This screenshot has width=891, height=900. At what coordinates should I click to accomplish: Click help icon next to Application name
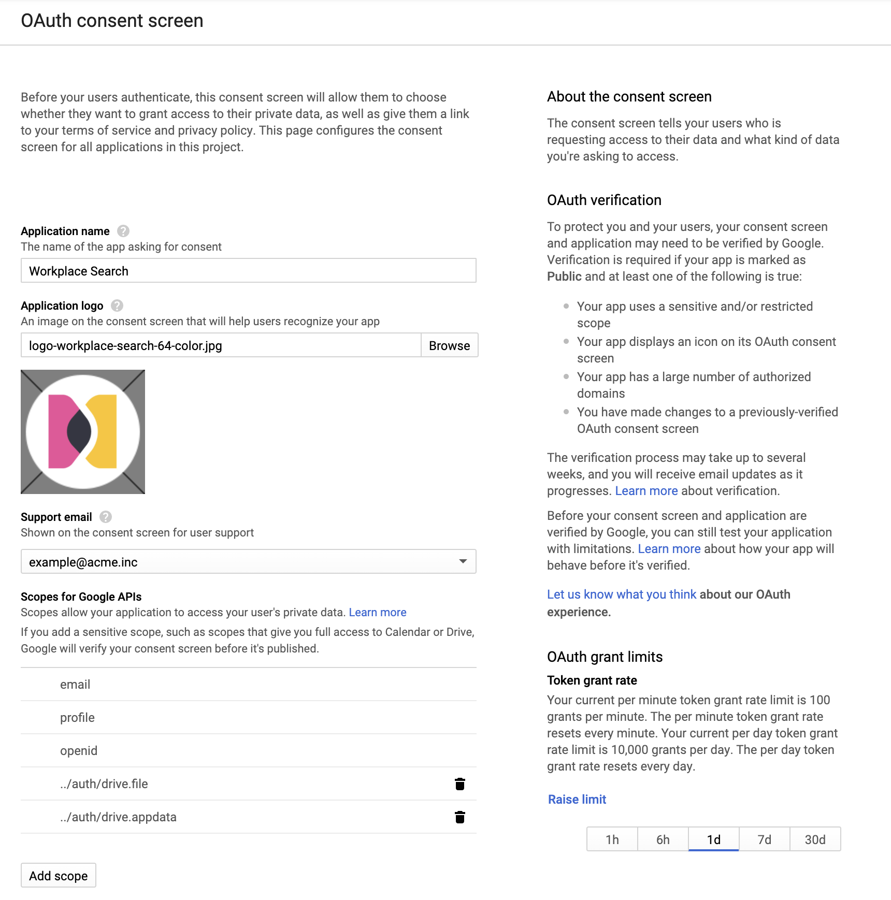pos(123,231)
